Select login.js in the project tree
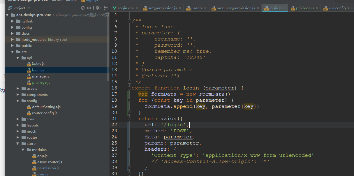The height and width of the screenshot is (176, 354). coord(38,70)
